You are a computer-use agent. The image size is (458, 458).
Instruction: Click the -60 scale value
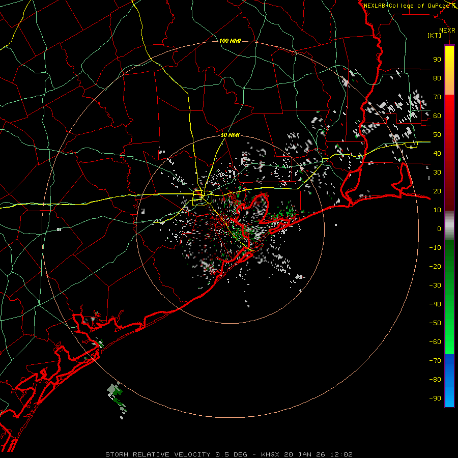(435, 342)
